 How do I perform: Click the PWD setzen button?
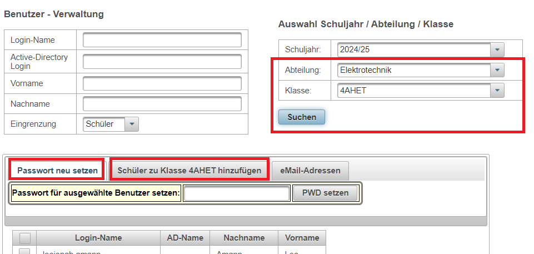click(325, 193)
